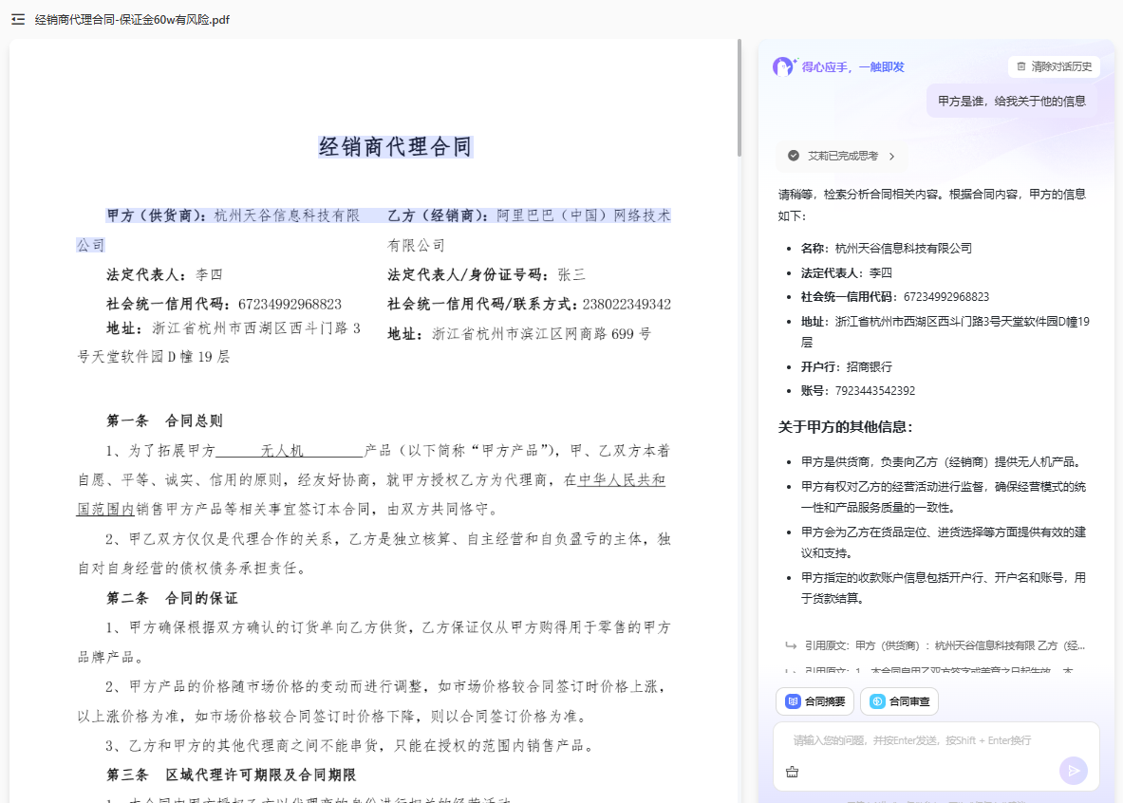Viewport: 1123px width, 803px height.
Task: Click chat heading 关于甲方的其他信息
Action: 846,427
